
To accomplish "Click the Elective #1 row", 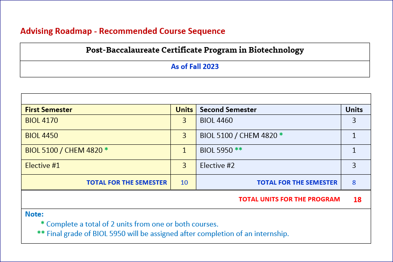I will (43, 165).
